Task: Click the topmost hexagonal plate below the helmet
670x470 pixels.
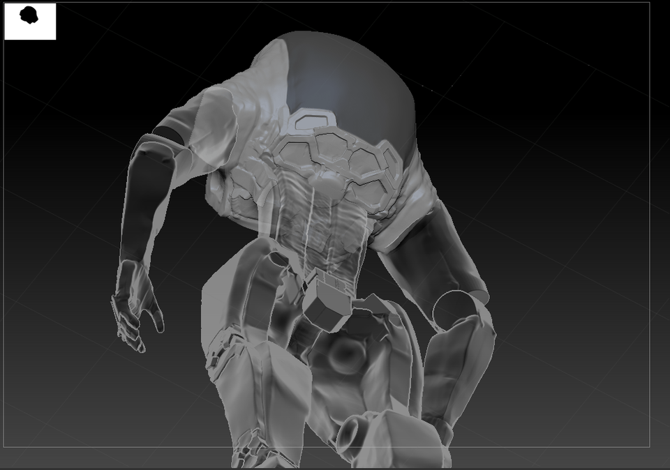Action: (314, 119)
